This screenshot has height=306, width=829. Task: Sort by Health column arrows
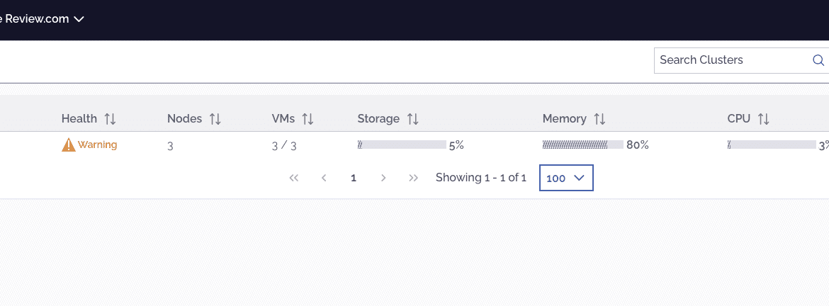[110, 119]
